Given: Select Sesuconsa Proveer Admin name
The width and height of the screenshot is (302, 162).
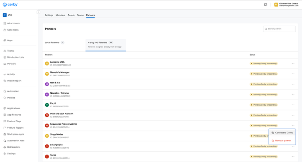Looking at the screenshot, I should pos(63,124).
